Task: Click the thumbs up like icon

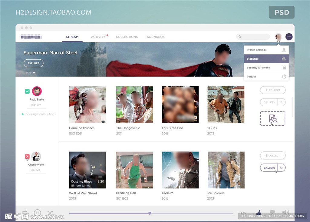Action: pos(259,213)
